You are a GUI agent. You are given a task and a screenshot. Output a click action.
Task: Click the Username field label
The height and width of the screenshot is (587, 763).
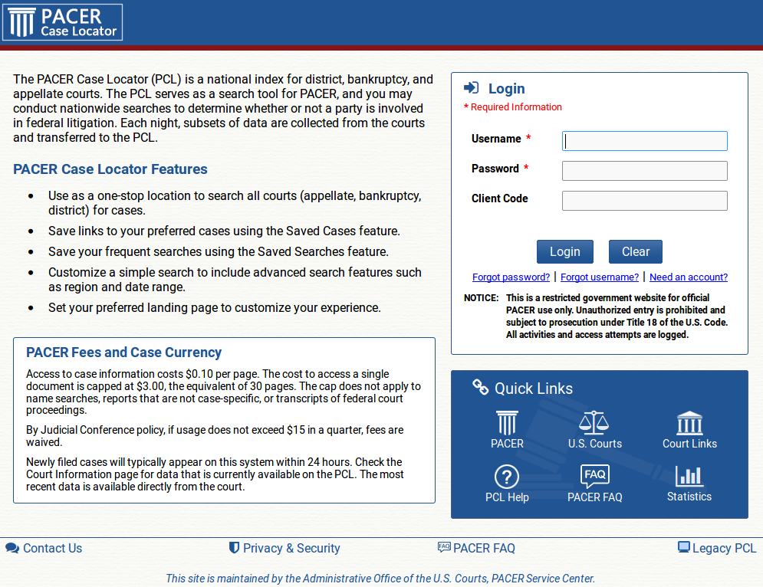click(x=496, y=139)
